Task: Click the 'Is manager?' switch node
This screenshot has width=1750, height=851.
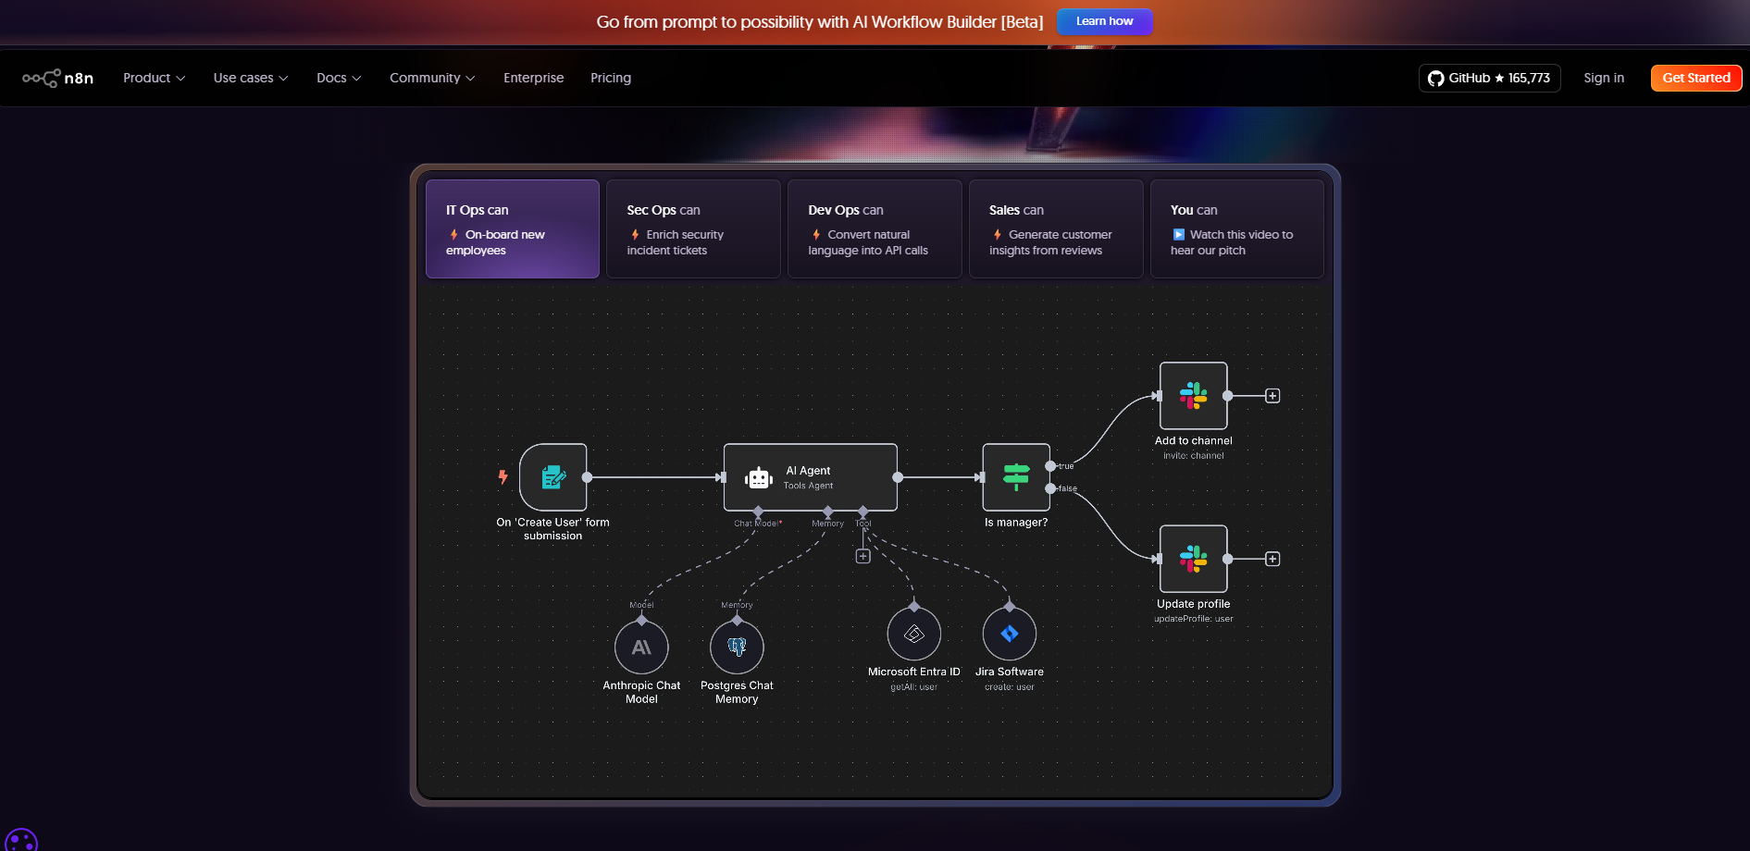Action: coord(1016,477)
